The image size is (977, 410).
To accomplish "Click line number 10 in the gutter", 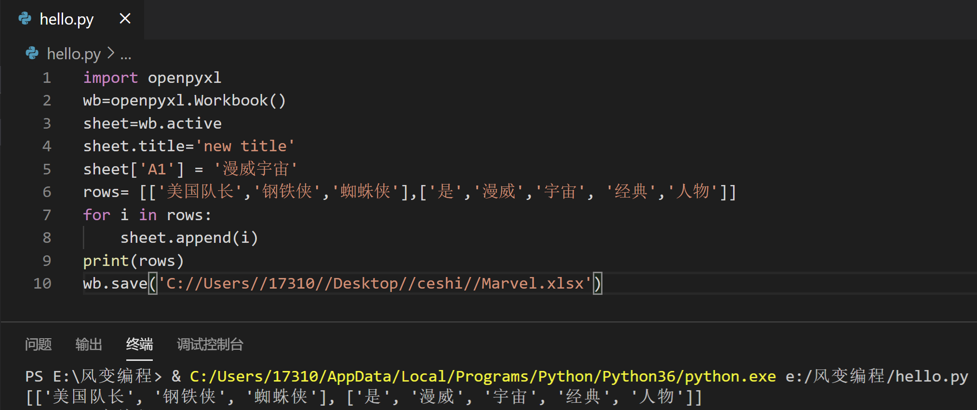I will (42, 283).
